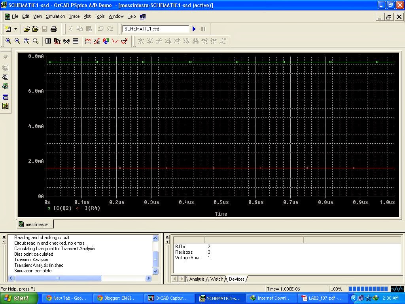Click the output log scroll-right arrow
This screenshot has width=405, height=304.
[x=148, y=278]
